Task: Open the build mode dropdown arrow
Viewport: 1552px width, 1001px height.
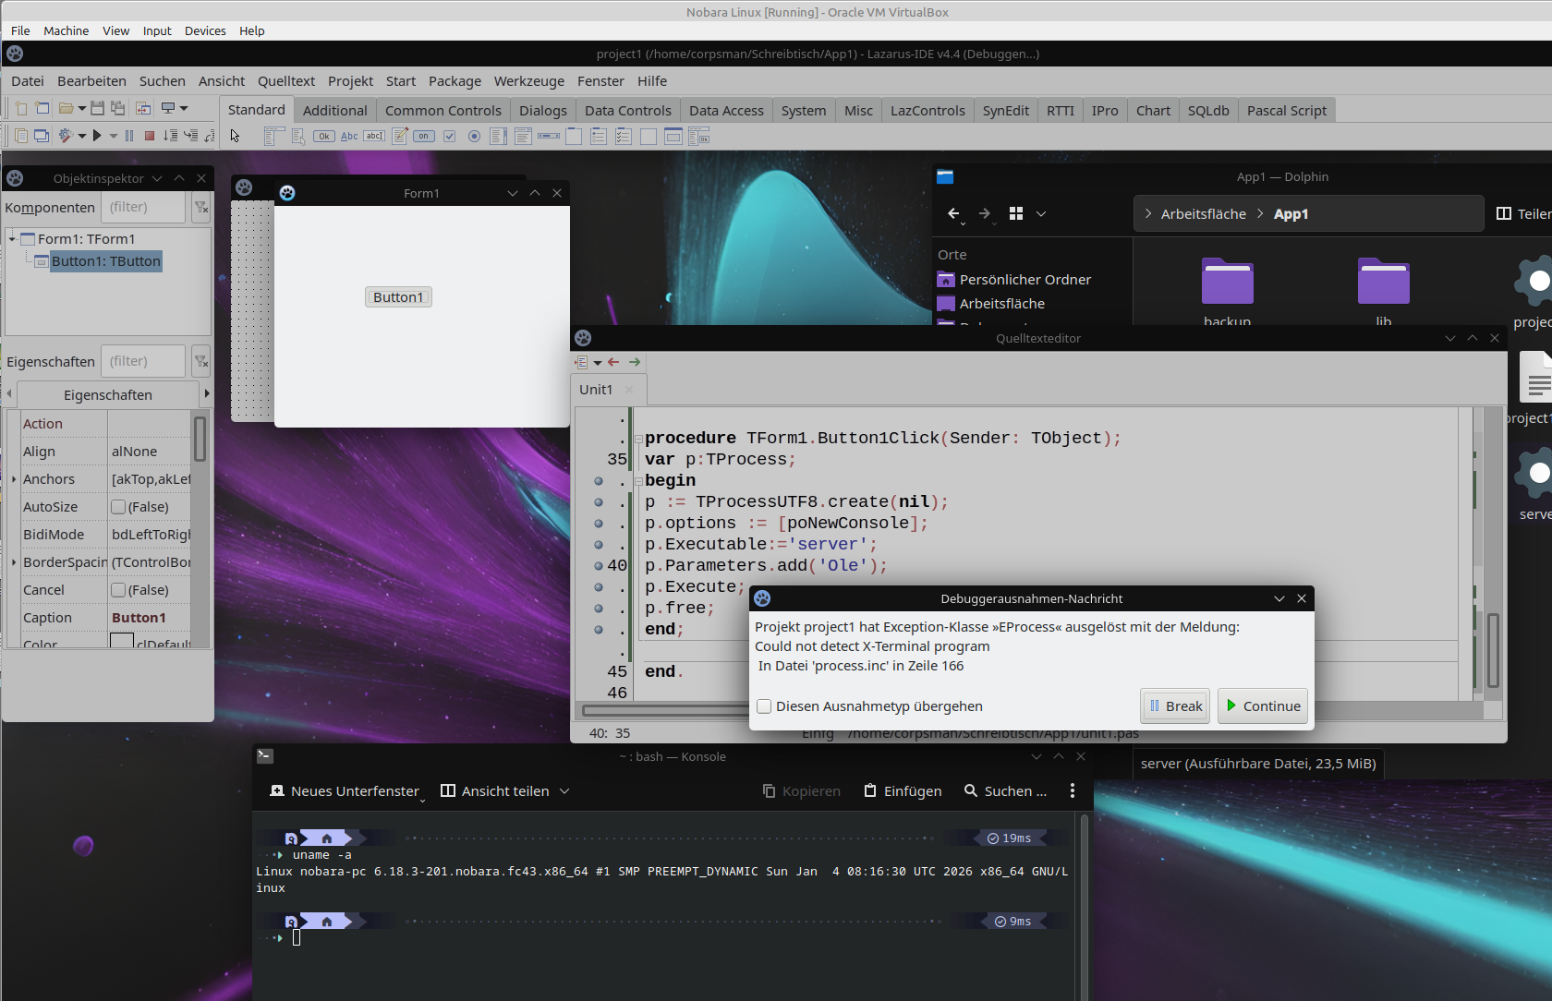Action: (82, 136)
